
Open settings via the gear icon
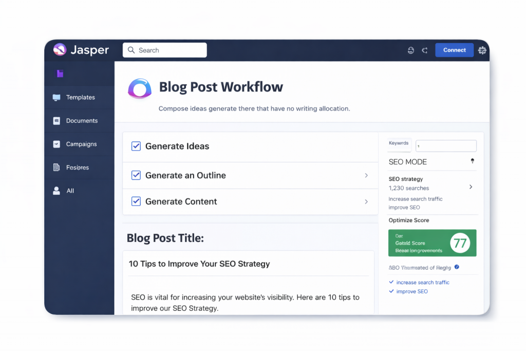coord(482,50)
